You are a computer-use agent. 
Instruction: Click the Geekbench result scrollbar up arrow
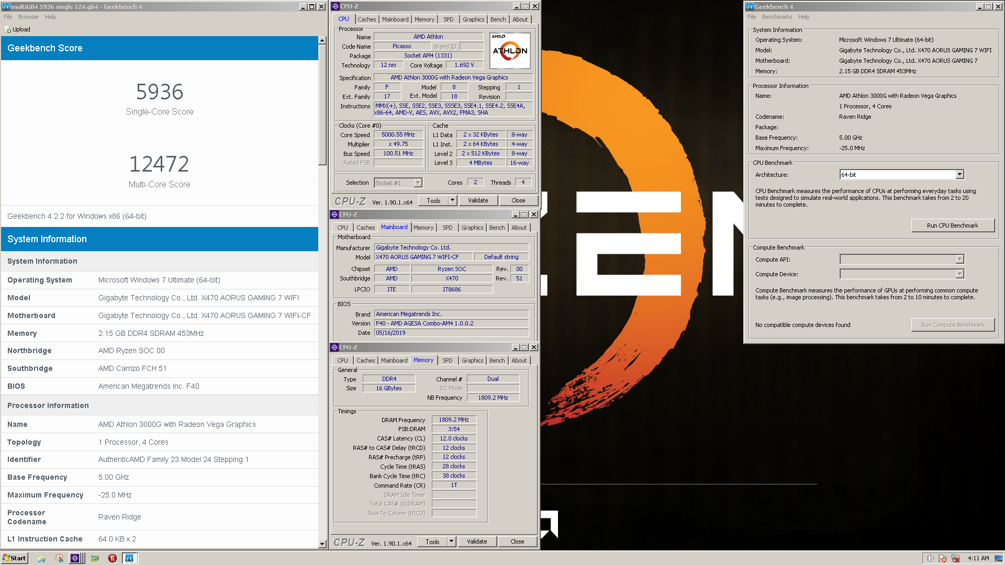tap(322, 41)
